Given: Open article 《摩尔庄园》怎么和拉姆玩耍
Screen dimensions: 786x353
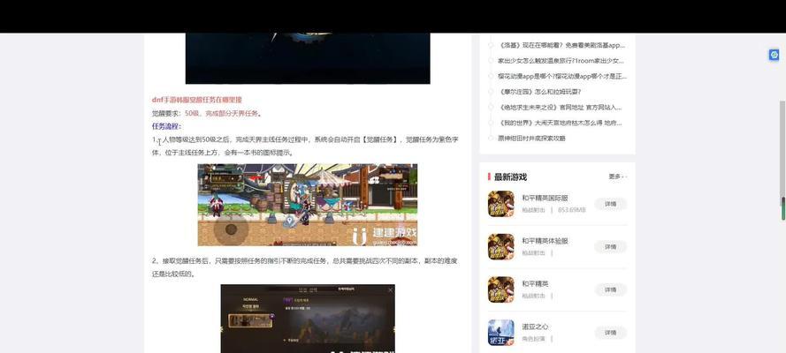Looking at the screenshot, I should [x=539, y=92].
